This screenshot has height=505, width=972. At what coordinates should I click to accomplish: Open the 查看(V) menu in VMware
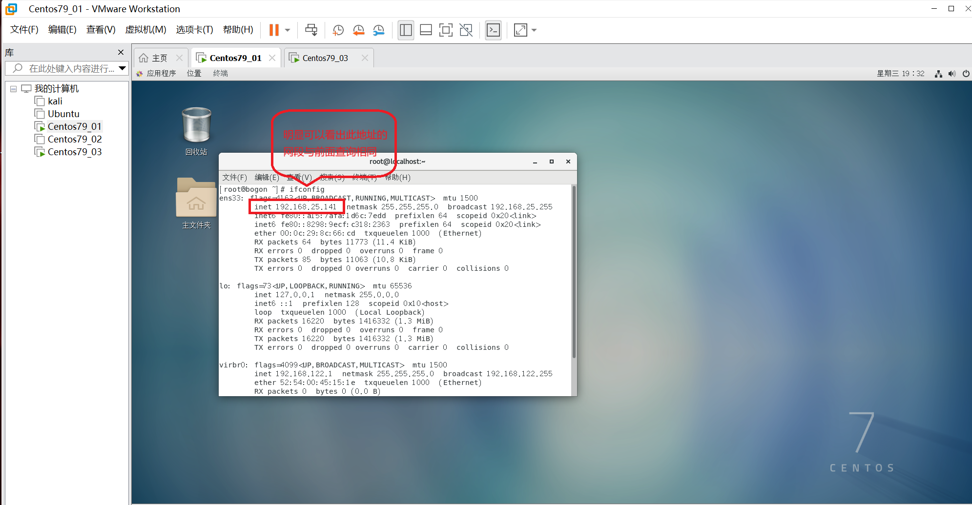[101, 30]
